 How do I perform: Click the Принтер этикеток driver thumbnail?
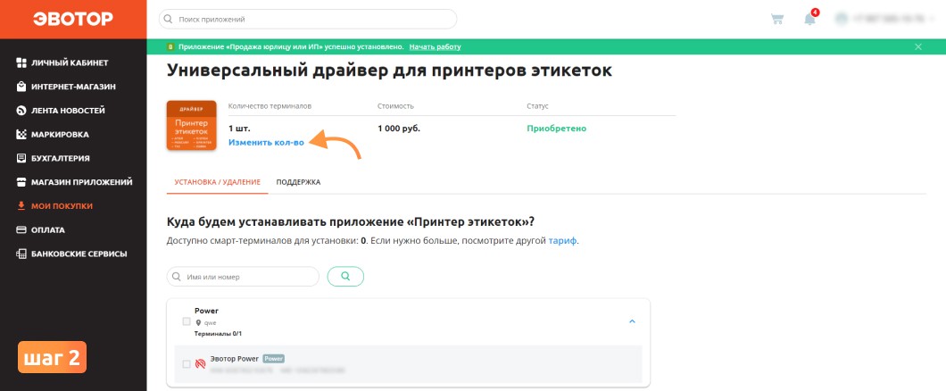click(191, 126)
